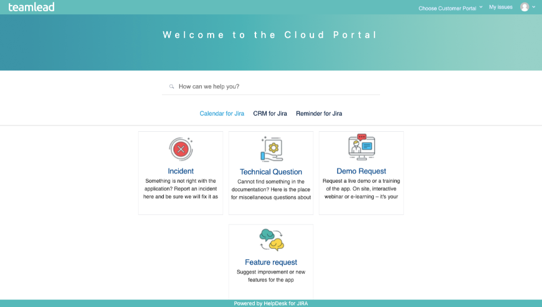
Task: Click the teamlead logo
Action: [31, 7]
